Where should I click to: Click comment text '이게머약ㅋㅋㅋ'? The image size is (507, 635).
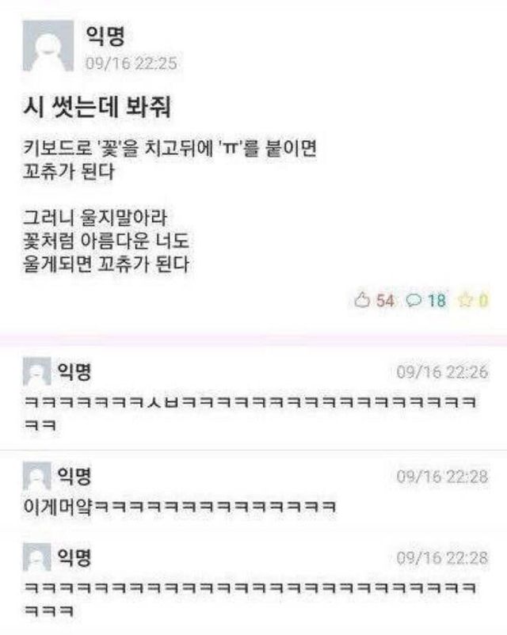(x=180, y=506)
